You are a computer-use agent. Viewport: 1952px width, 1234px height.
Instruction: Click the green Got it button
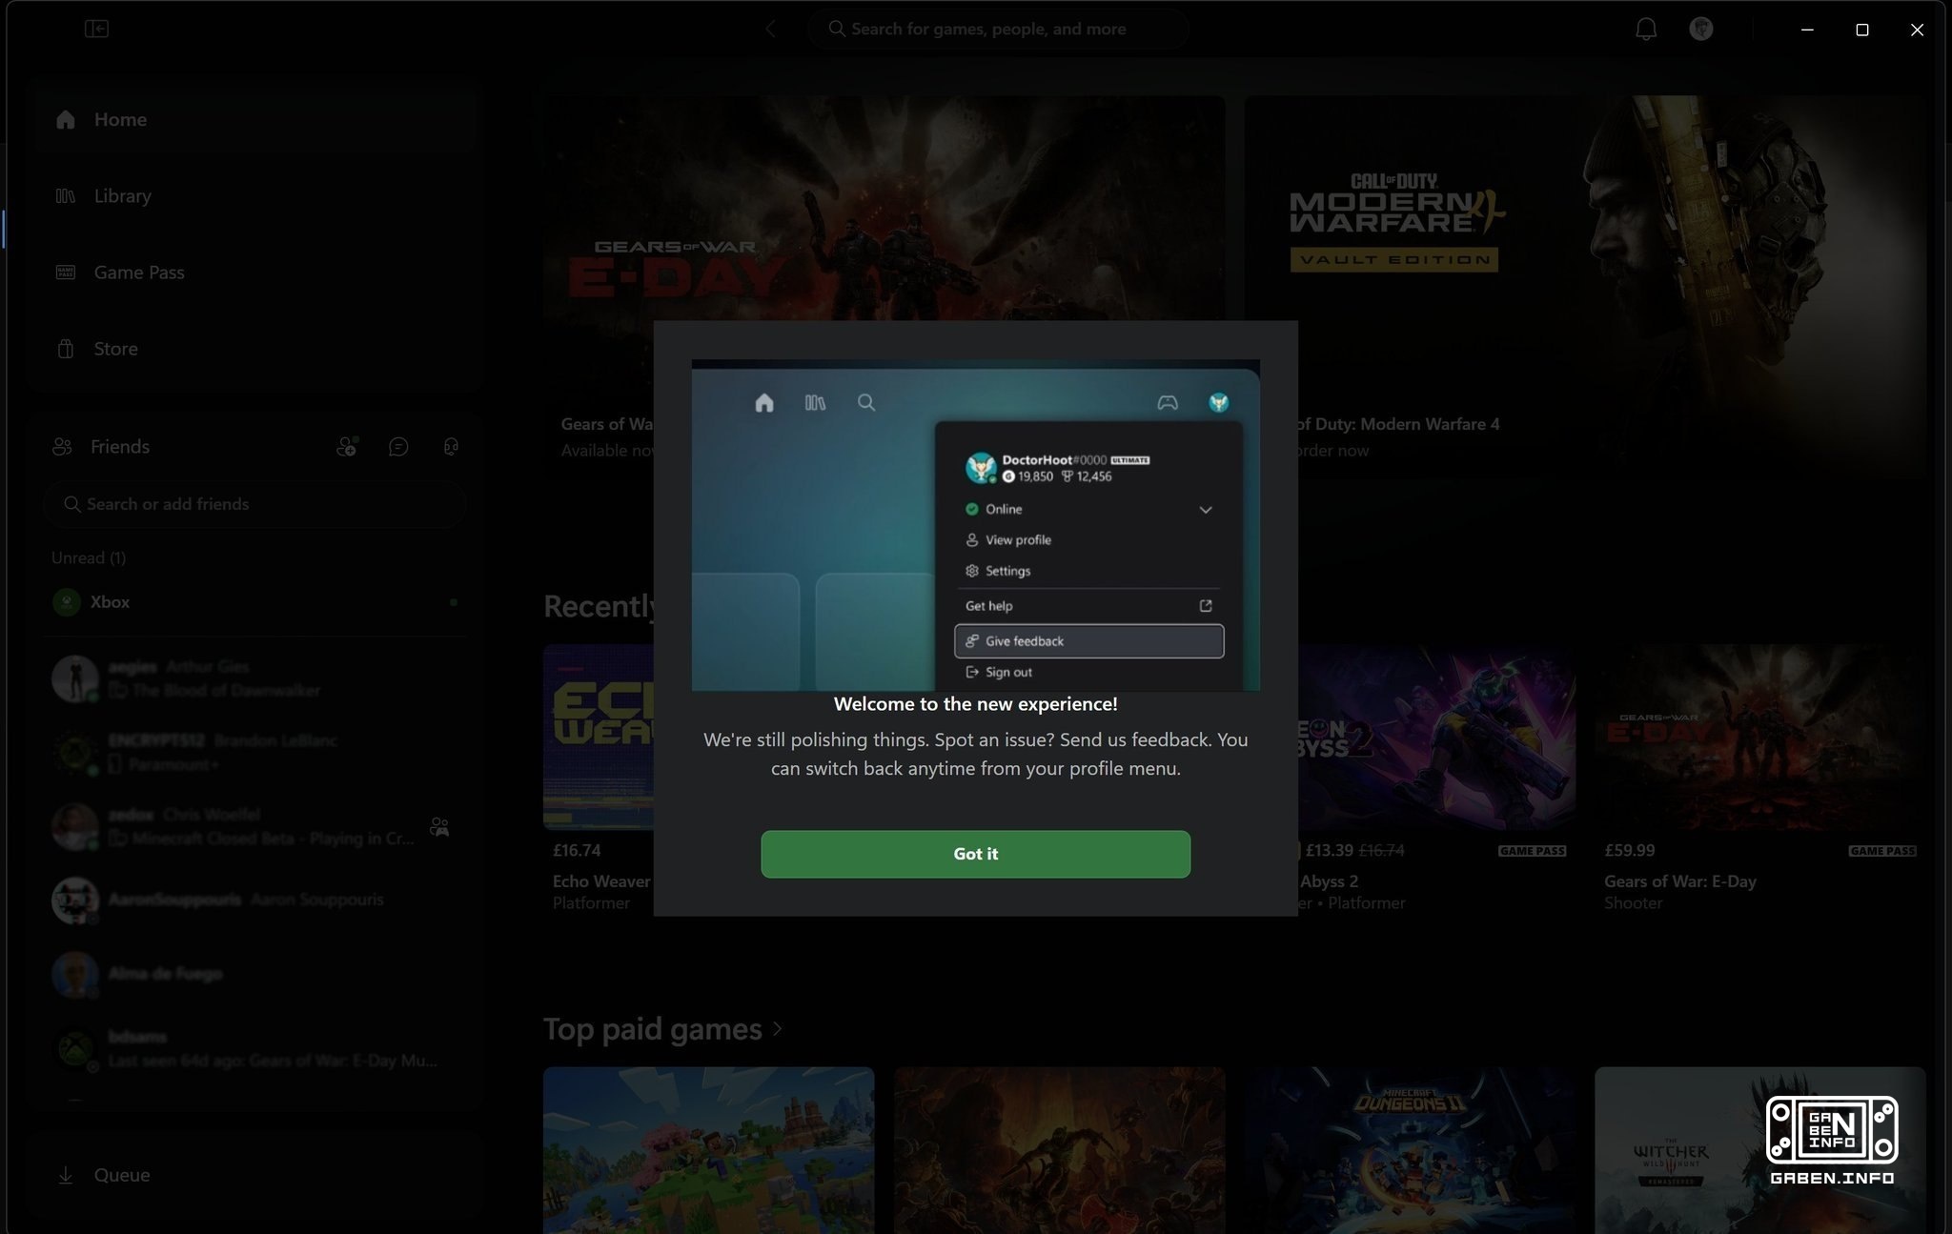975,854
